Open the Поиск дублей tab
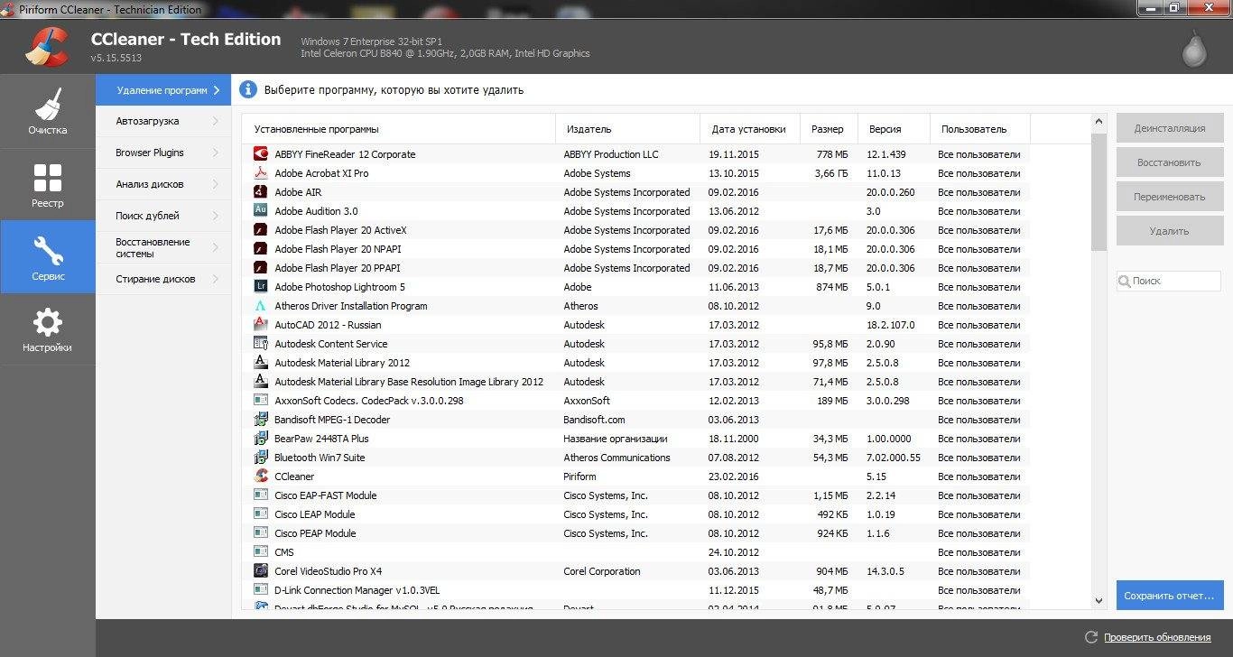This screenshot has height=657, width=1233. [163, 216]
